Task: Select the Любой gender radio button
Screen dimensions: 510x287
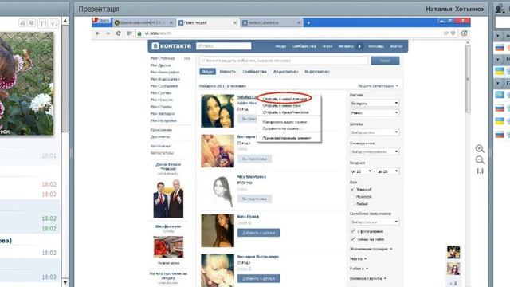Action: point(352,204)
